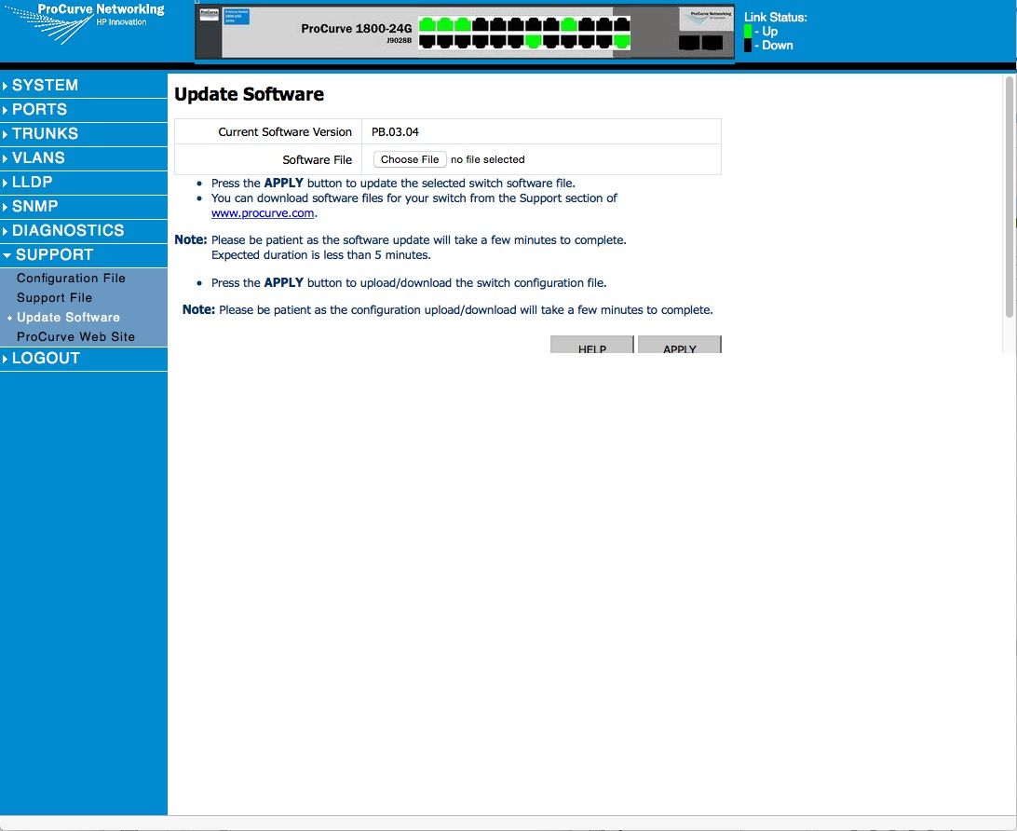The image size is (1017, 831).
Task: Click the 'Software File' label
Action: click(x=318, y=159)
